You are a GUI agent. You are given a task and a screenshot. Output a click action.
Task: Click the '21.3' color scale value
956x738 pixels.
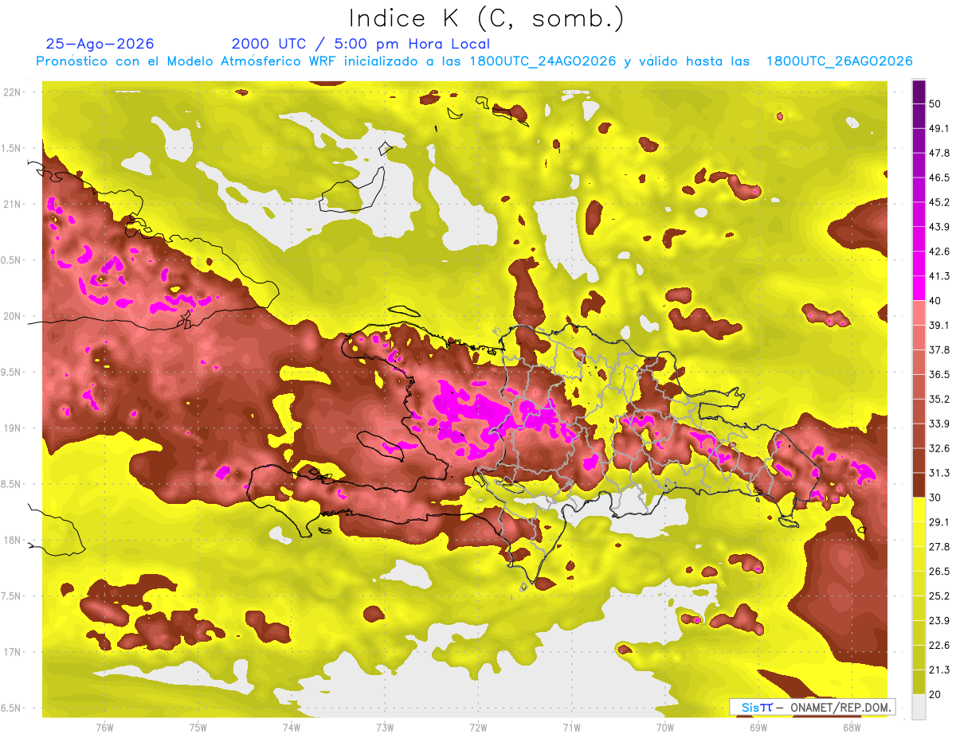(939, 670)
